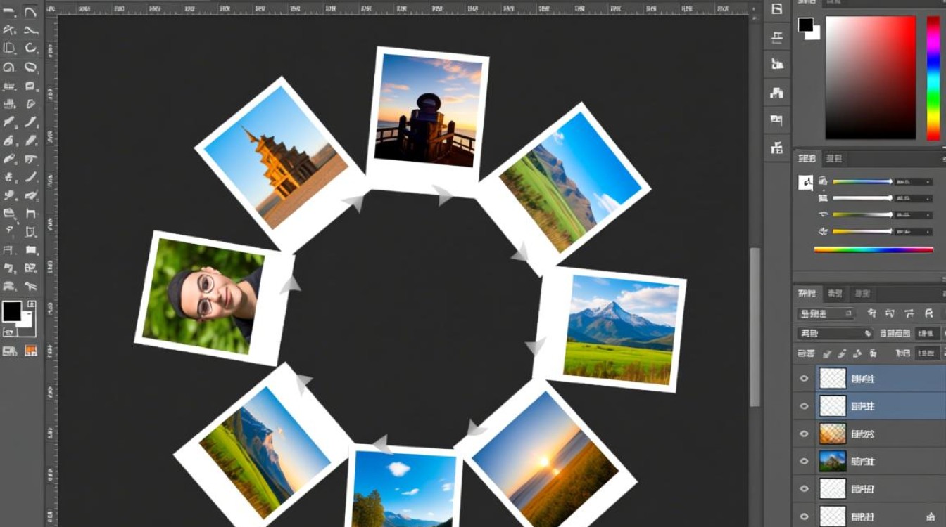Click the white background color swatch in the left toolbar
946x527 pixels.
coord(27,320)
